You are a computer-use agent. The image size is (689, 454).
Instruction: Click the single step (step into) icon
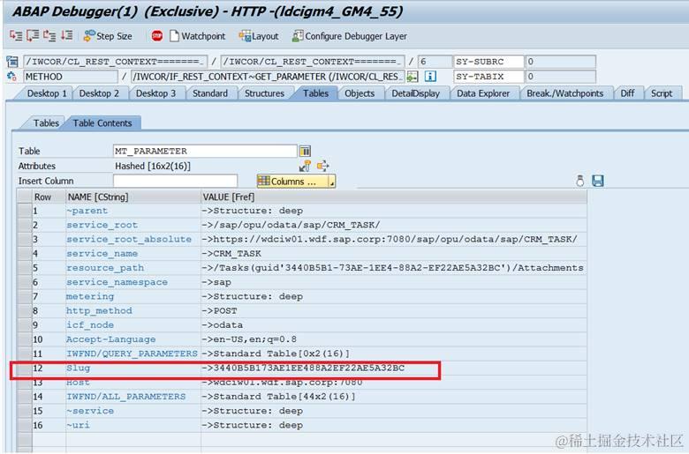(x=16, y=35)
